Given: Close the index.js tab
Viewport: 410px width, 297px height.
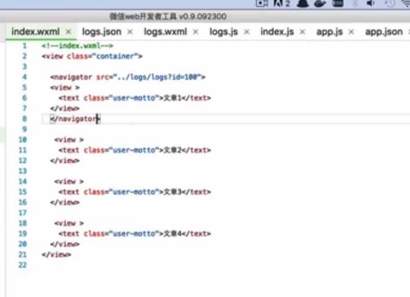Looking at the screenshot, I should point(302,32).
